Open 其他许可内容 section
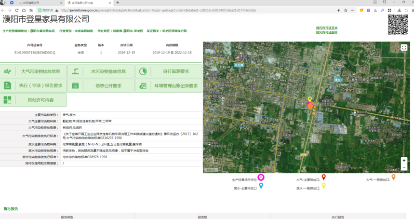Screen dimensions: 414x219 (x=33, y=100)
